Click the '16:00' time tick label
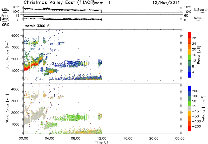Viewport: 208px width, 144px height. [x=128, y=139]
